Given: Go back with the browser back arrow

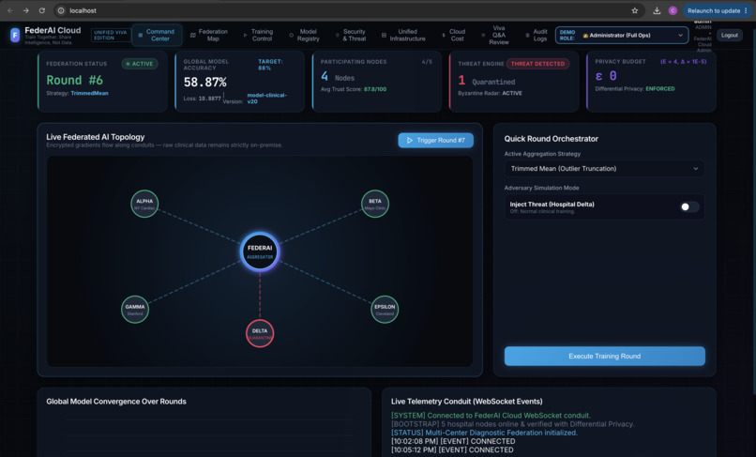Looking at the screenshot, I should pos(10,10).
